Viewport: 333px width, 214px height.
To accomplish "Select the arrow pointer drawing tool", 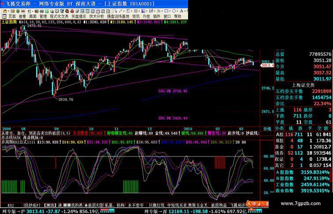I will (x=116, y=11).
